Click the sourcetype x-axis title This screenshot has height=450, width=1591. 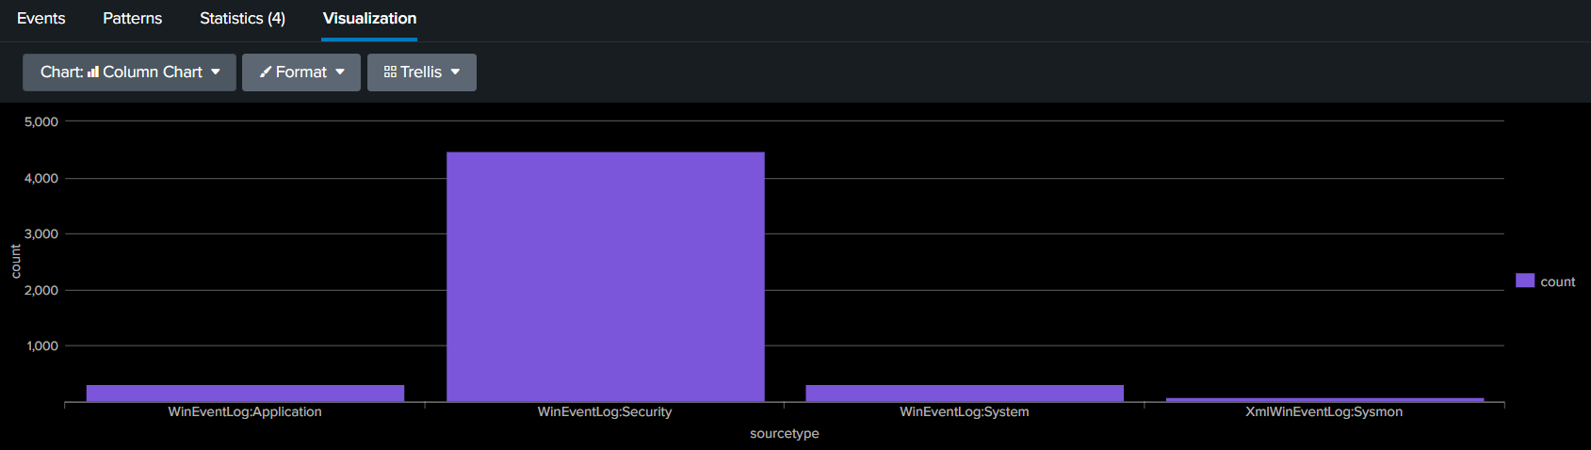[784, 433]
